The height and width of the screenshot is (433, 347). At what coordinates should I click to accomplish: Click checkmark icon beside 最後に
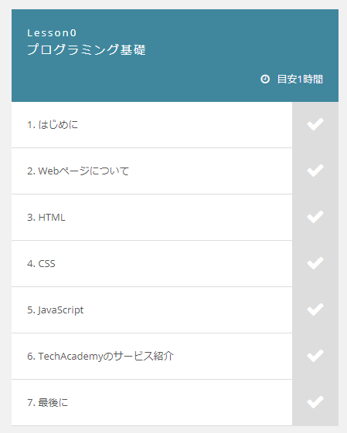pyautogui.click(x=315, y=402)
